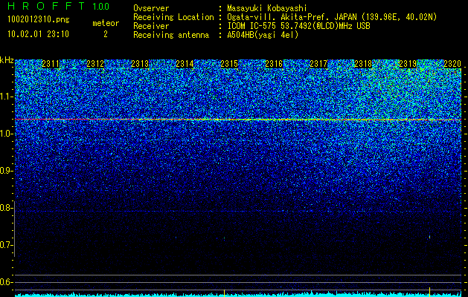Click the meteor echo dot below 2319

(429, 237)
